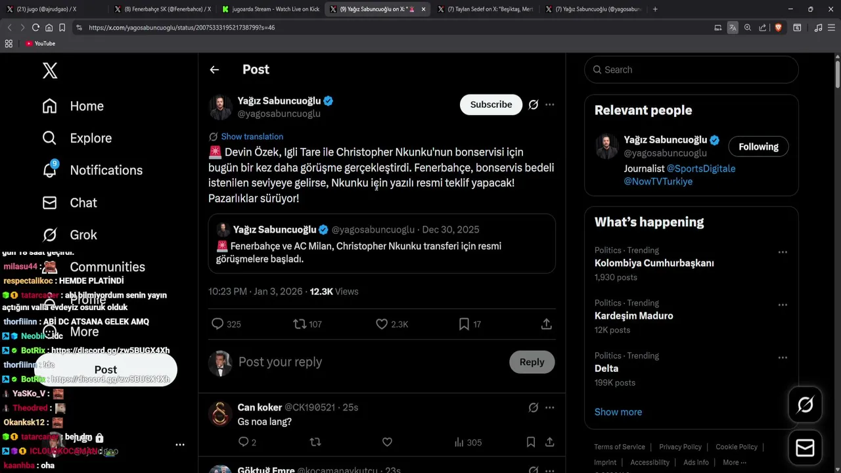Bookmark the post showing 17 bookmarks
841x473 pixels.
[x=464, y=324]
